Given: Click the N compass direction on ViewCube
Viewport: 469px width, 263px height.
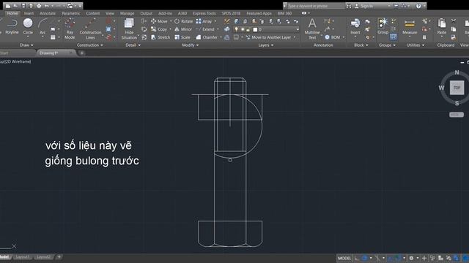Looking at the screenshot, I should coord(457,72).
